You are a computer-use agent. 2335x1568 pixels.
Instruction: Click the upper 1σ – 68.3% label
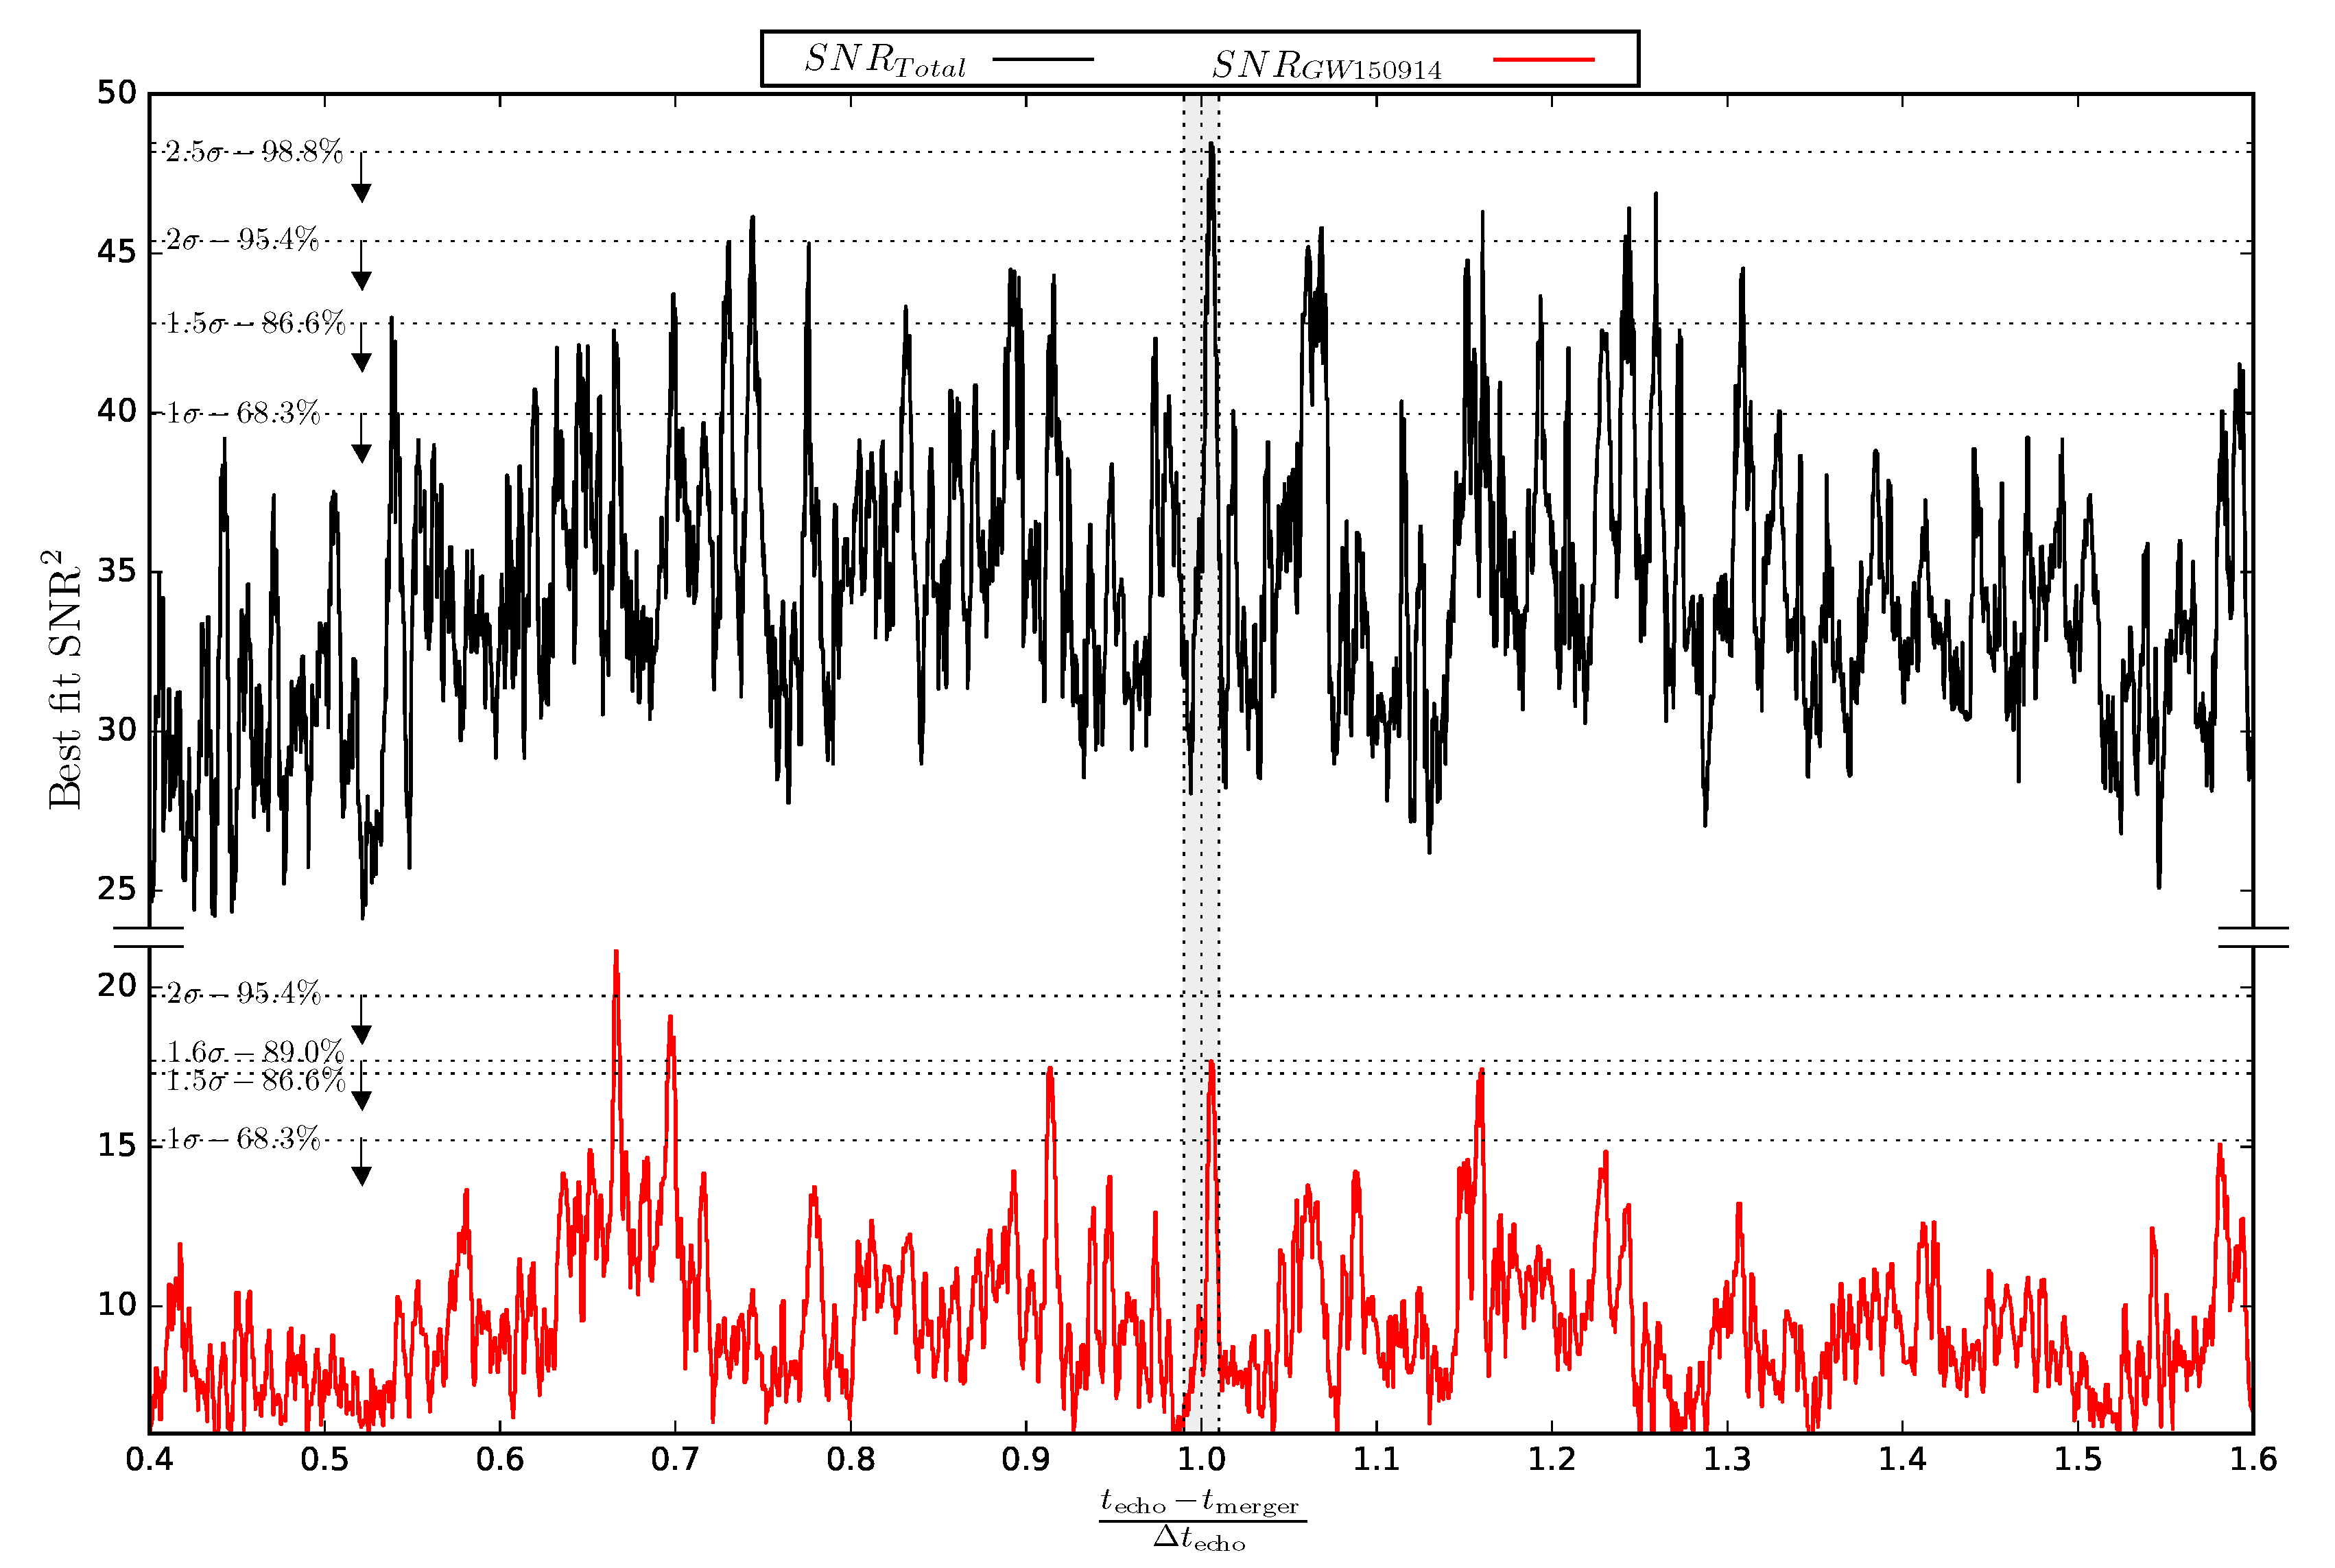pyautogui.click(x=243, y=413)
